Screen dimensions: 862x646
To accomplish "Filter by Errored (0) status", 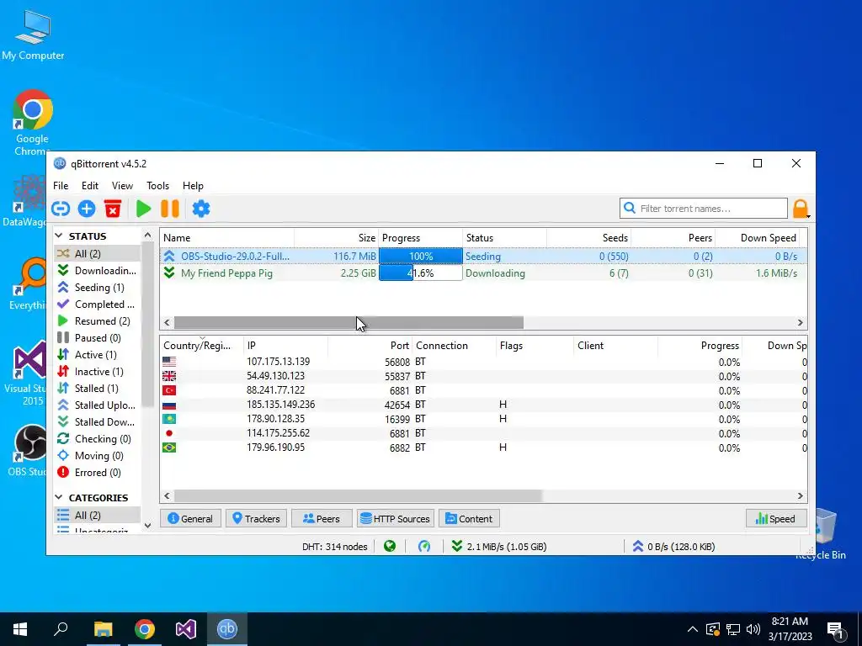I will (x=98, y=473).
